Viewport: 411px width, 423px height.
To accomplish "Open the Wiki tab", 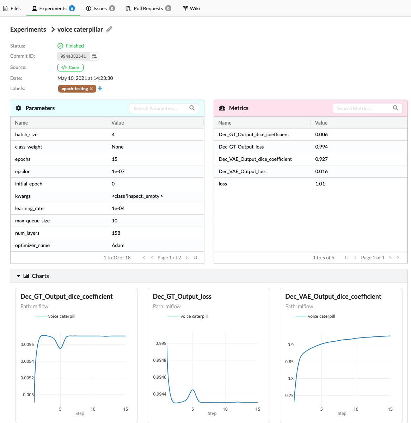I will point(191,8).
